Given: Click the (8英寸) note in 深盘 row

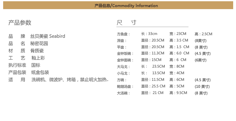Looking at the screenshot, I should [x=200, y=41].
